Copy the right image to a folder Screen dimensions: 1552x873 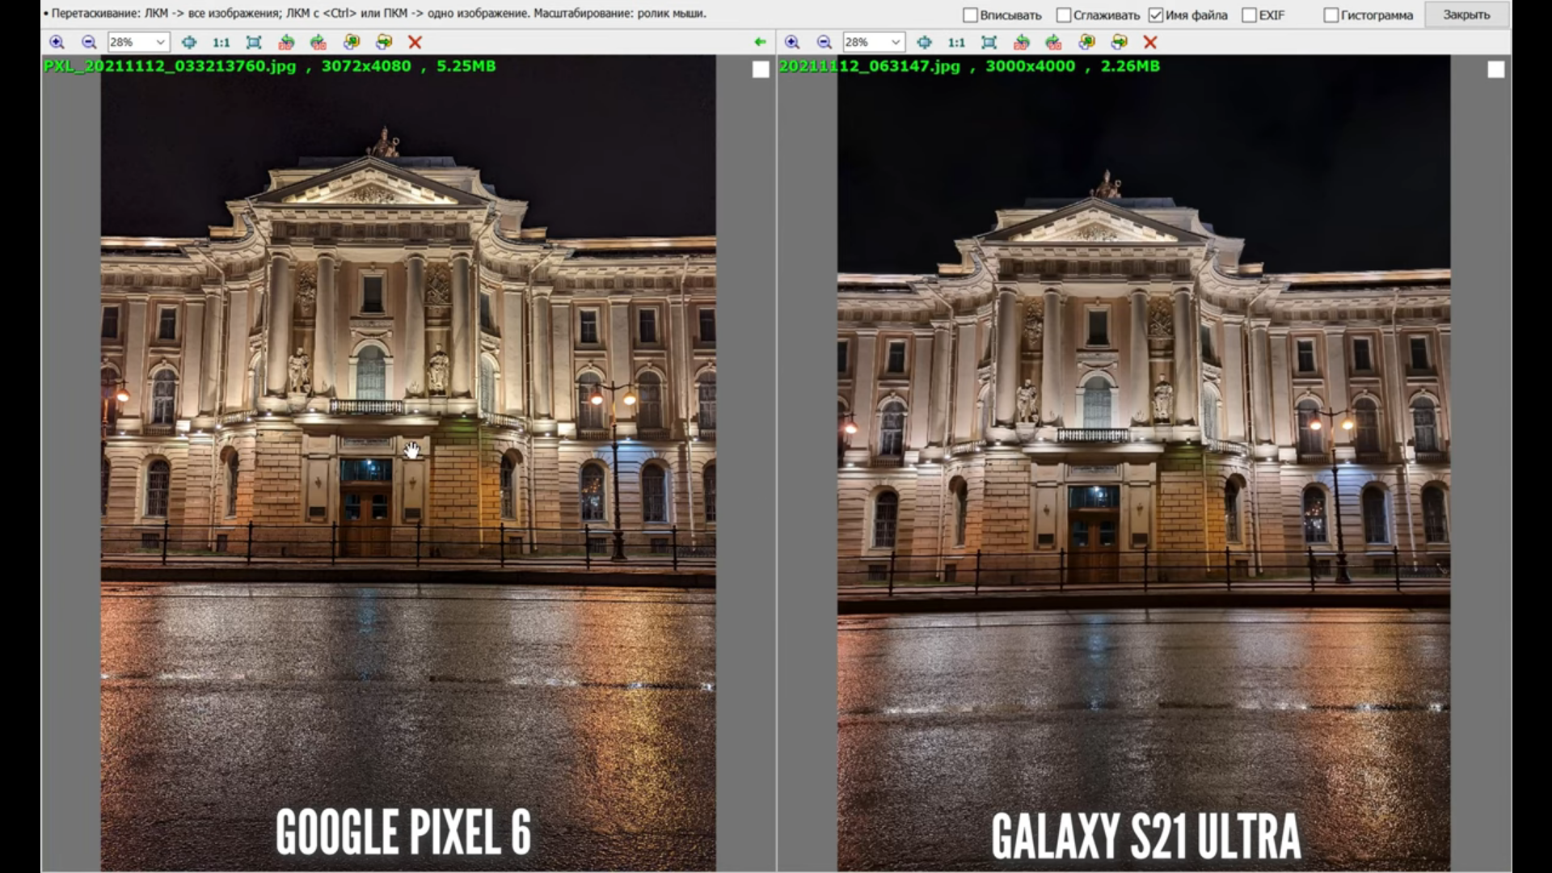[1087, 42]
